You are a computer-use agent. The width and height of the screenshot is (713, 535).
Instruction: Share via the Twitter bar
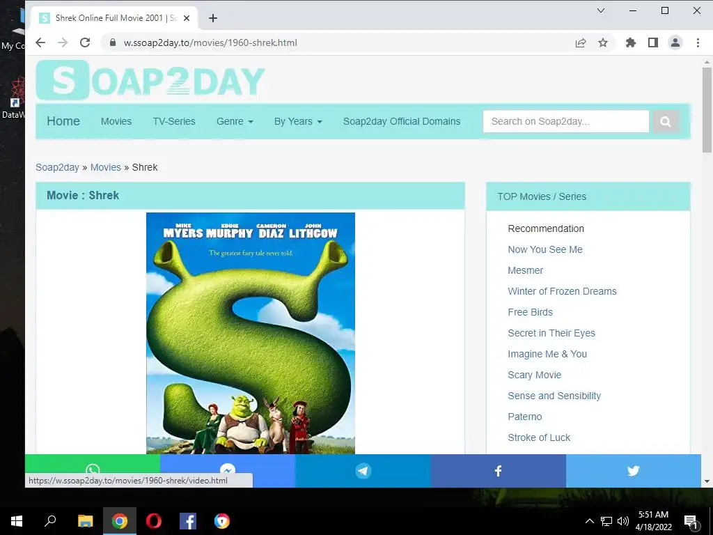pos(634,470)
